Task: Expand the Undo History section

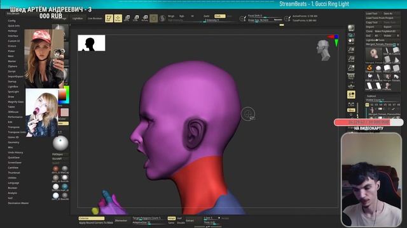Action: (15, 153)
